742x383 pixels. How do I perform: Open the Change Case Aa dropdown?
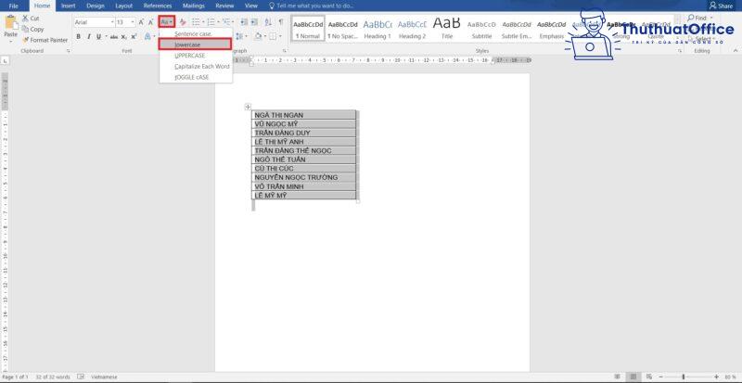pos(167,21)
